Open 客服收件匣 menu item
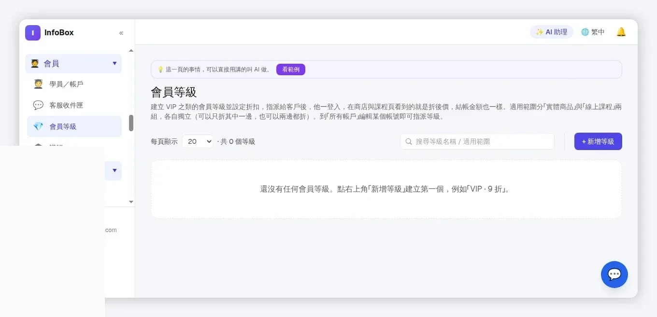 coord(74,105)
